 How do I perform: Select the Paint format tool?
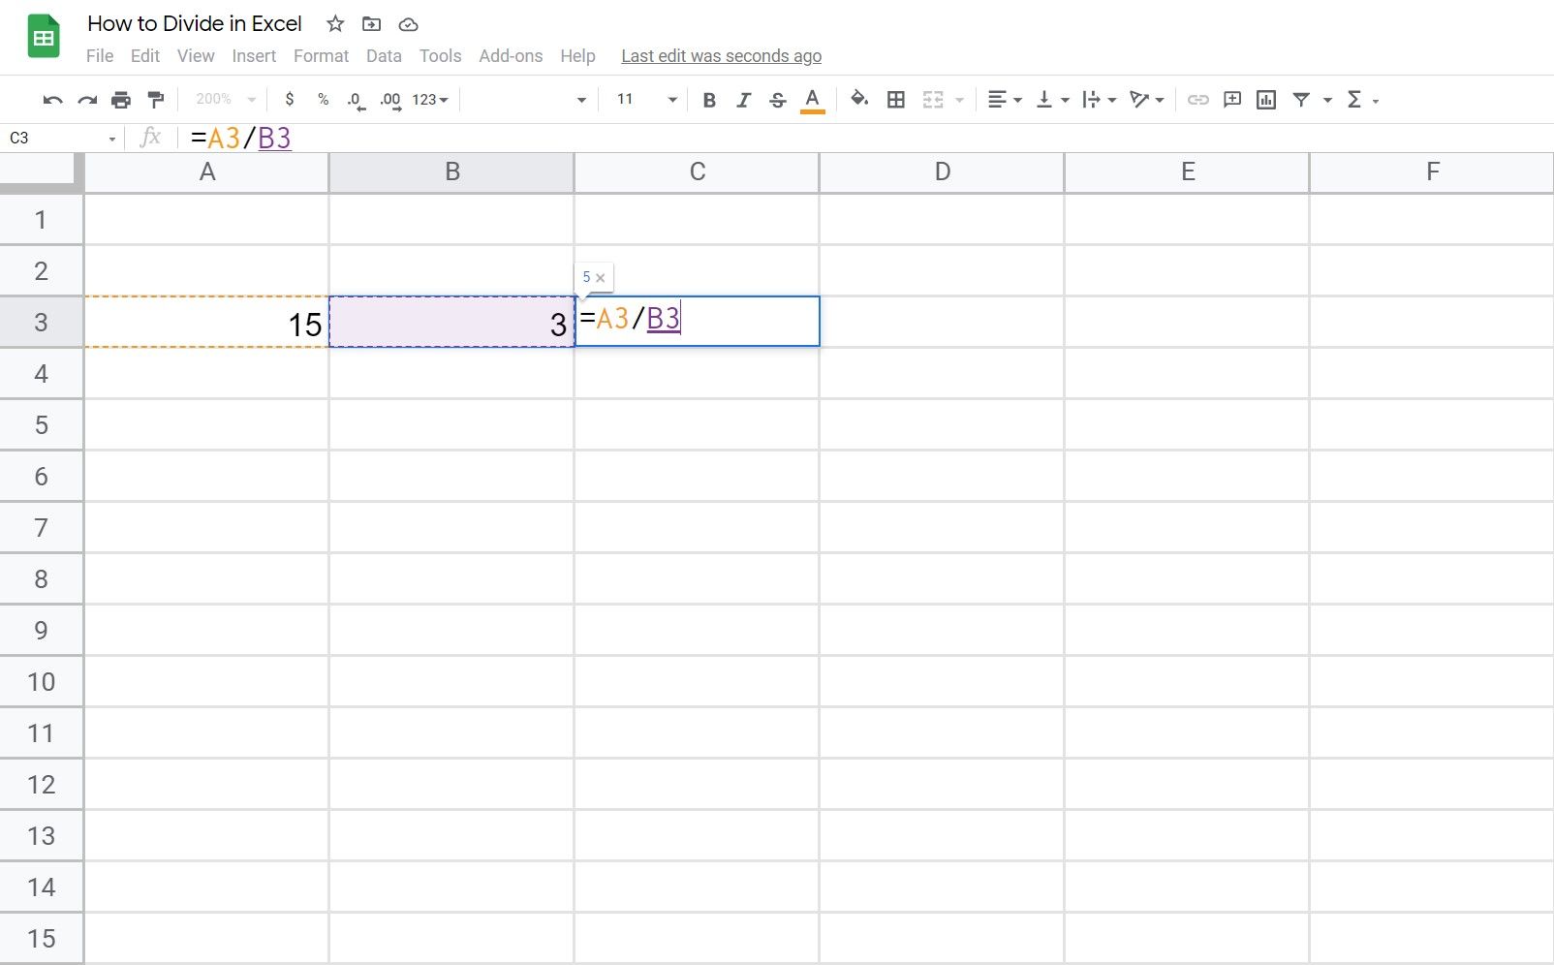(156, 99)
